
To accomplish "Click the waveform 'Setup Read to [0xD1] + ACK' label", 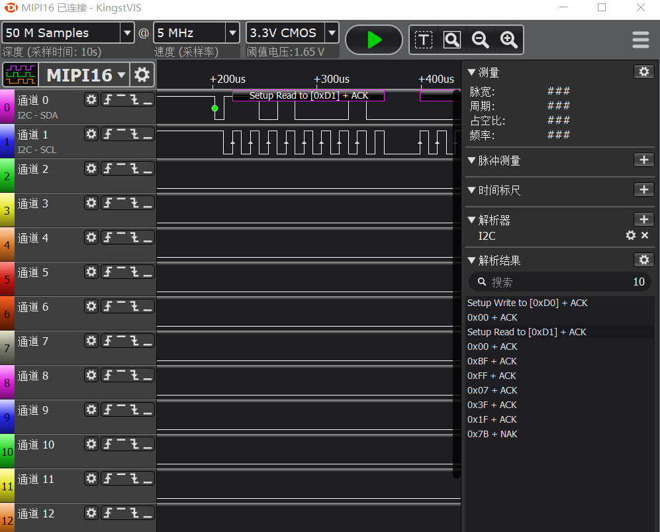I will coord(308,95).
